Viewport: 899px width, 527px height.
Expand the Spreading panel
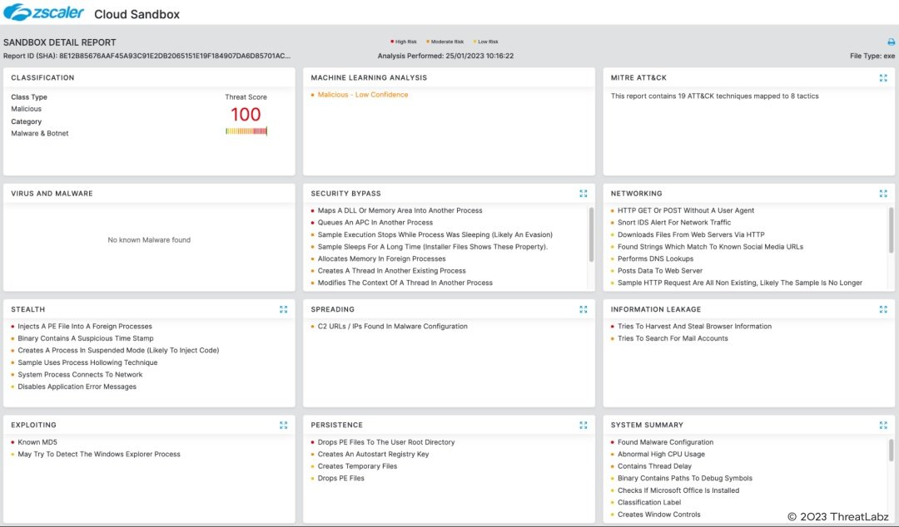pos(583,309)
